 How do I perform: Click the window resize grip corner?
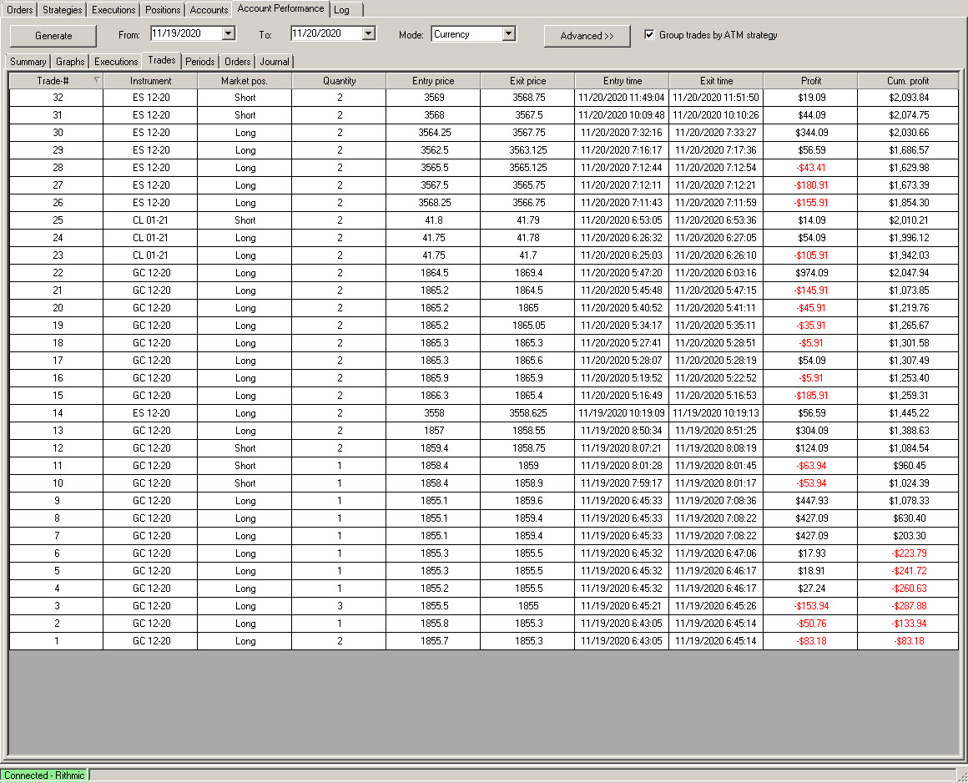(x=962, y=777)
